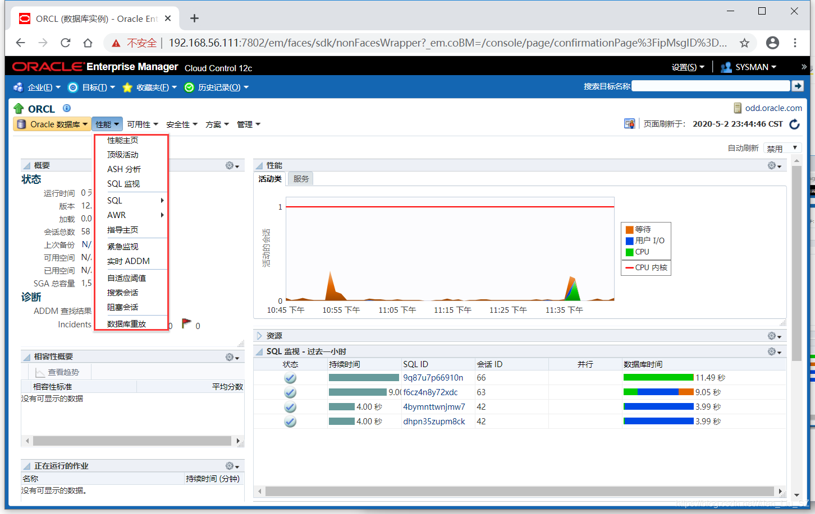
Task: Open the SYSMAN user menu
Action: click(x=749, y=67)
